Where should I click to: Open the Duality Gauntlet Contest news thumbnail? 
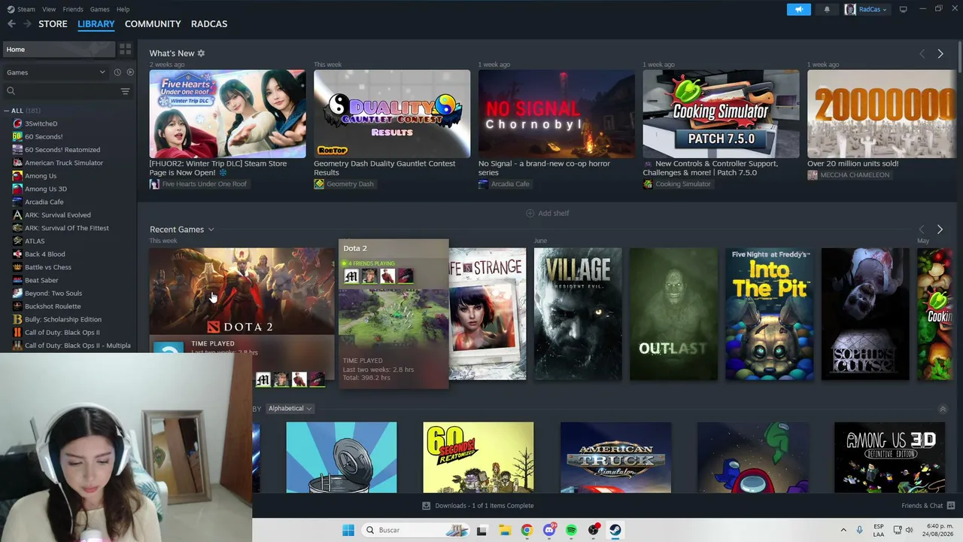[392, 114]
